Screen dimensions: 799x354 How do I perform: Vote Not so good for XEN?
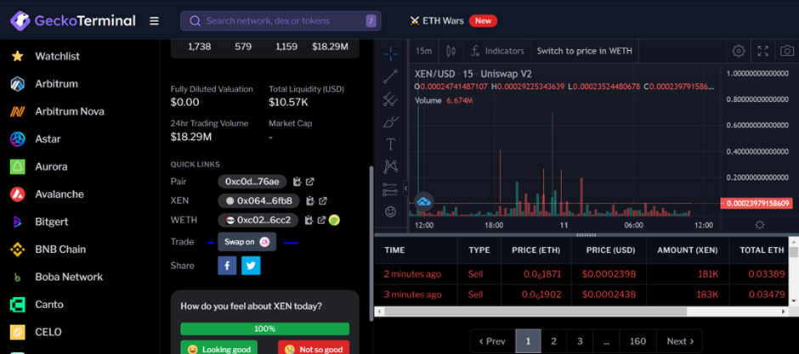click(x=314, y=349)
